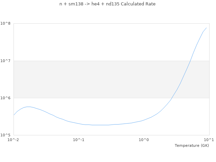The height and width of the screenshot is (162, 216).
Task: Select the 10^6 y-axis tick label
Action: click(x=6, y=98)
